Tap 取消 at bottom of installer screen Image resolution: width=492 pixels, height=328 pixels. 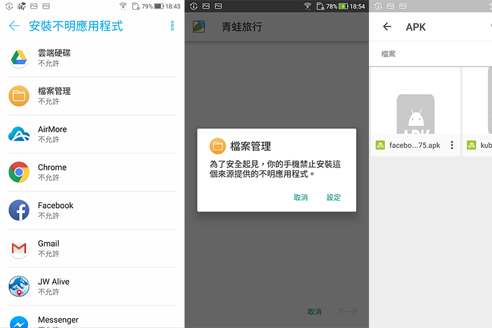(314, 311)
